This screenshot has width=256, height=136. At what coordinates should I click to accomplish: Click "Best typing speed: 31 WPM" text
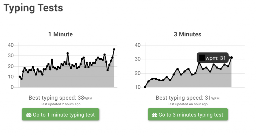(x=187, y=98)
